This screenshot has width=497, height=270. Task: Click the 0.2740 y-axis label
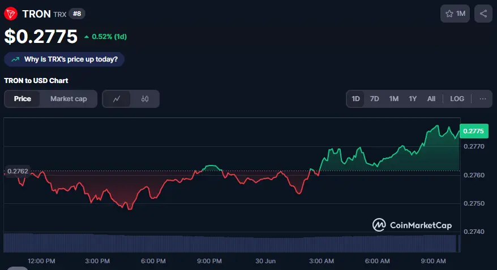[x=474, y=232]
